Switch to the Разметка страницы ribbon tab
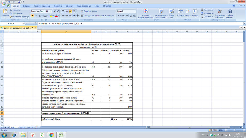 42,6
